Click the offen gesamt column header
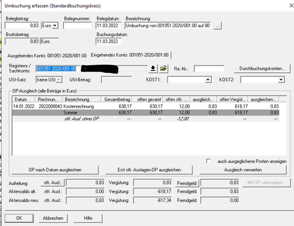The height and width of the screenshot is (226, 294). click(x=147, y=99)
